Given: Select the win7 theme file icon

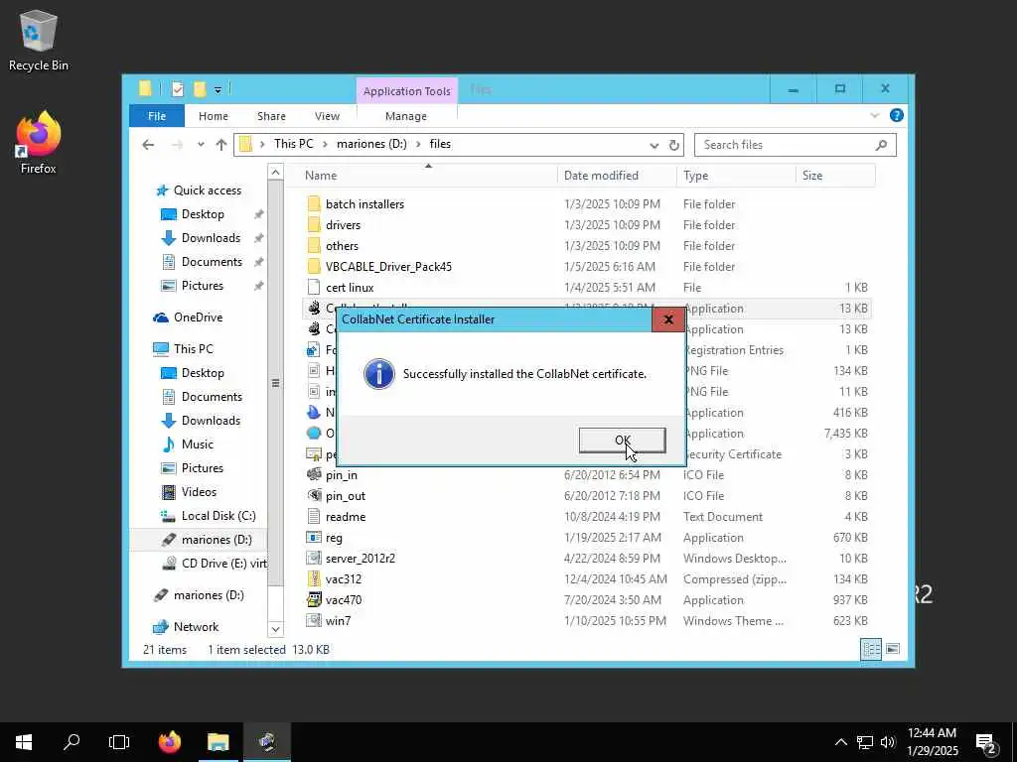Looking at the screenshot, I should pyautogui.click(x=314, y=620).
